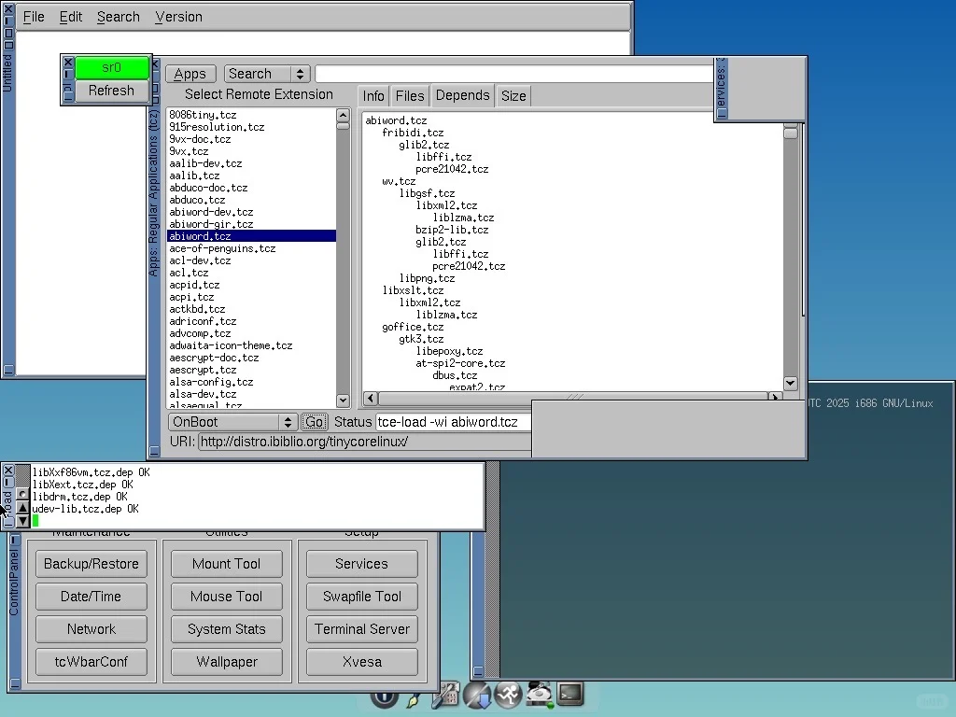
Task: Launch the Terminal icon in dock
Action: coord(570,694)
